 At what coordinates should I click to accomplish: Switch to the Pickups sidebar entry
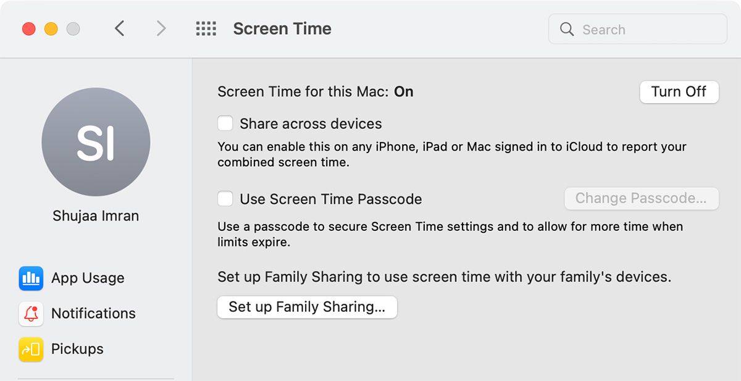coord(77,349)
